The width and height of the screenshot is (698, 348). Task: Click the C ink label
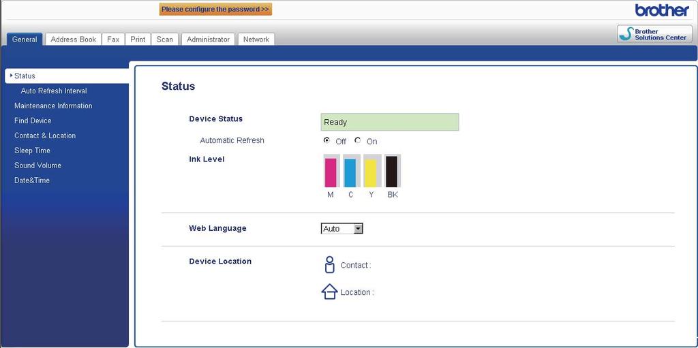(x=351, y=195)
